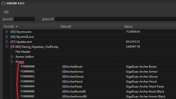This screenshot has height=99, width=176.
Task: Click the name GigaDuex Archer Armor
Action: click(x=142, y=72)
